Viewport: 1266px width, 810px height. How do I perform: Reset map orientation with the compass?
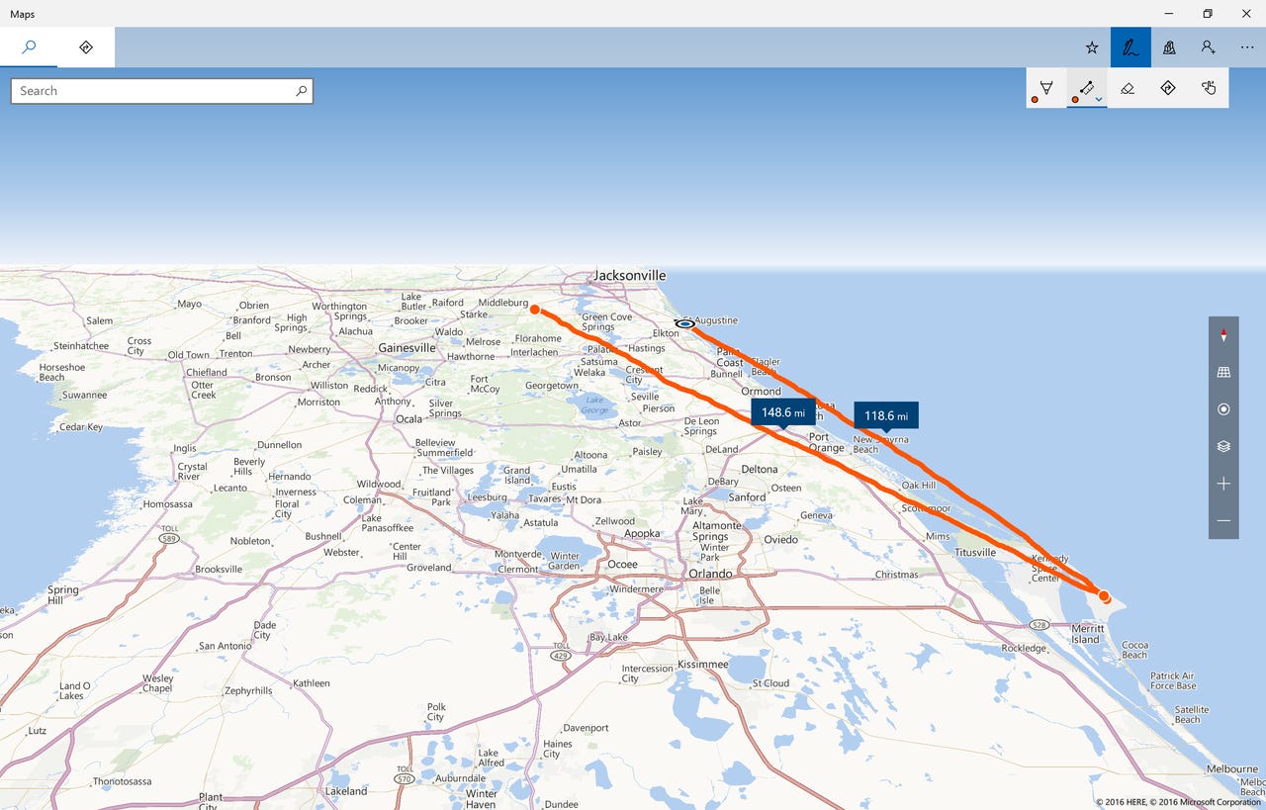coord(1223,335)
